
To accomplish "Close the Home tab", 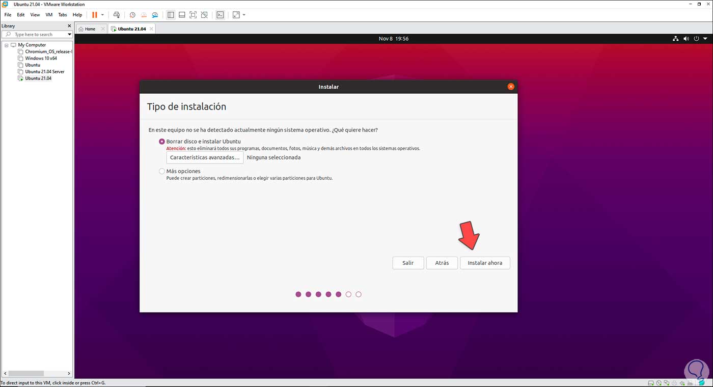I will click(103, 29).
